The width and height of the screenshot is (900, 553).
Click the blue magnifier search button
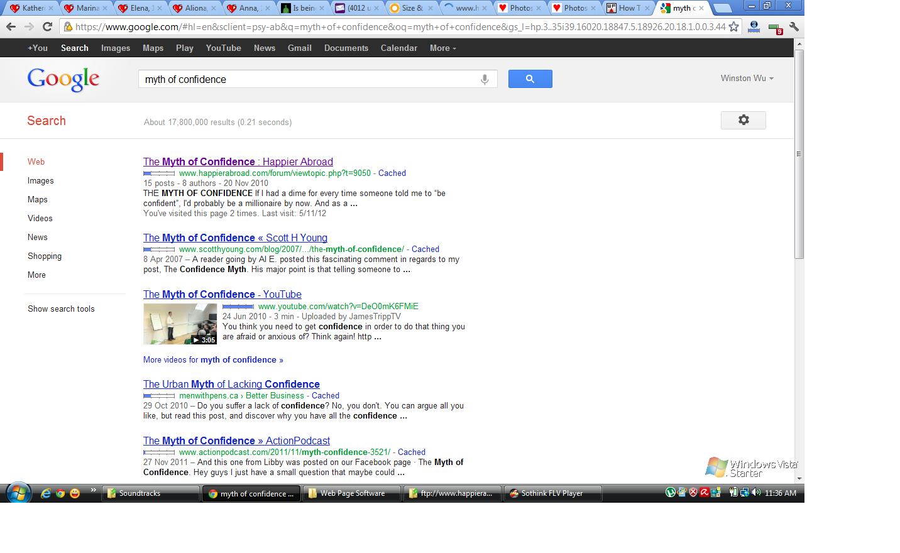pos(530,79)
